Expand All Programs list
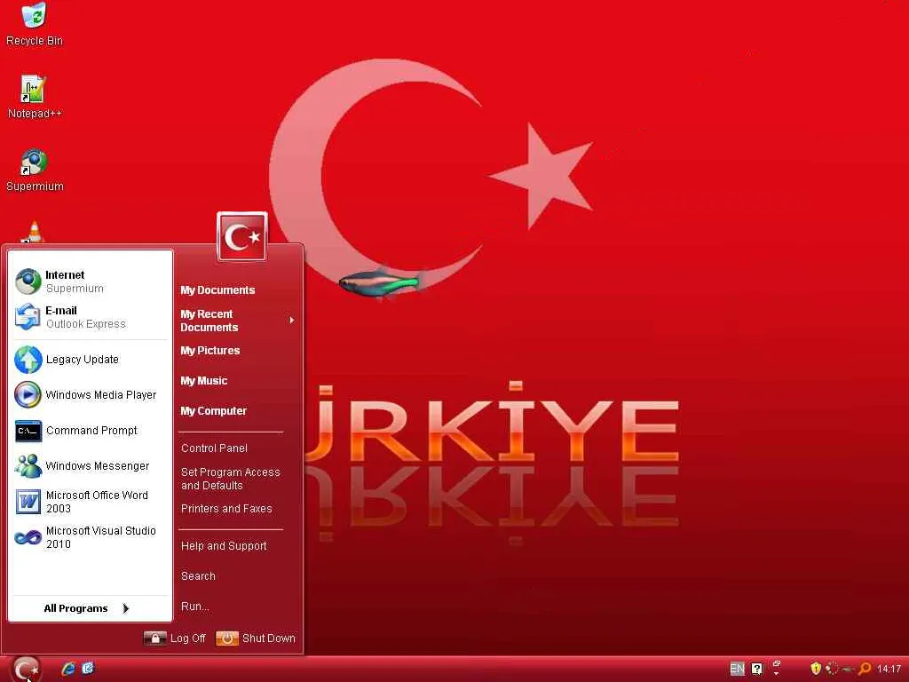 tap(87, 608)
